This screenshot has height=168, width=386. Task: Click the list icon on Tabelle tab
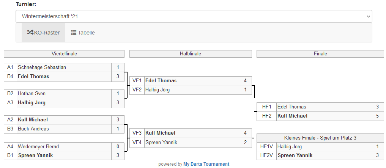click(74, 33)
